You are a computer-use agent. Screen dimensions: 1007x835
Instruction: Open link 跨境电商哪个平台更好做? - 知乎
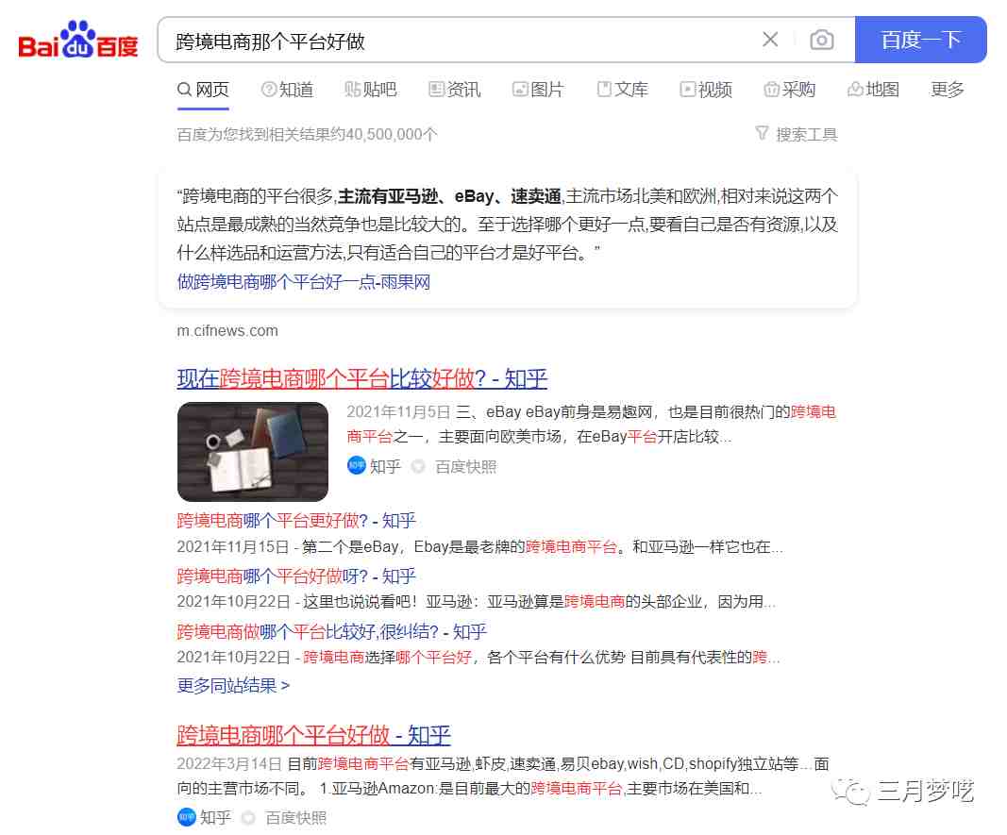296,521
